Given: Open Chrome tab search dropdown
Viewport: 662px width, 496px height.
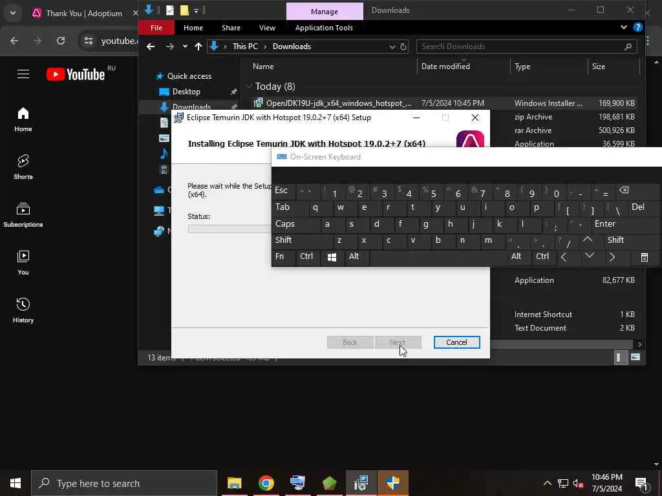Looking at the screenshot, I should (x=13, y=13).
